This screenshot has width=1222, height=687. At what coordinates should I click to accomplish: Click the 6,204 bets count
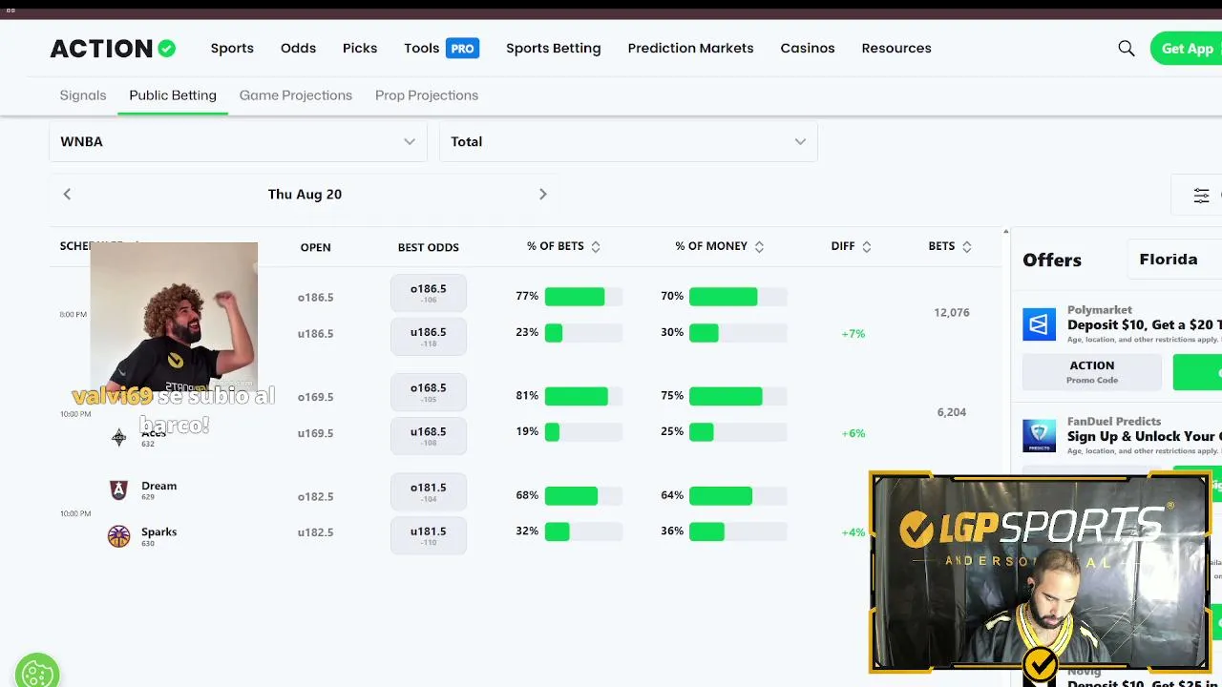[x=952, y=412]
